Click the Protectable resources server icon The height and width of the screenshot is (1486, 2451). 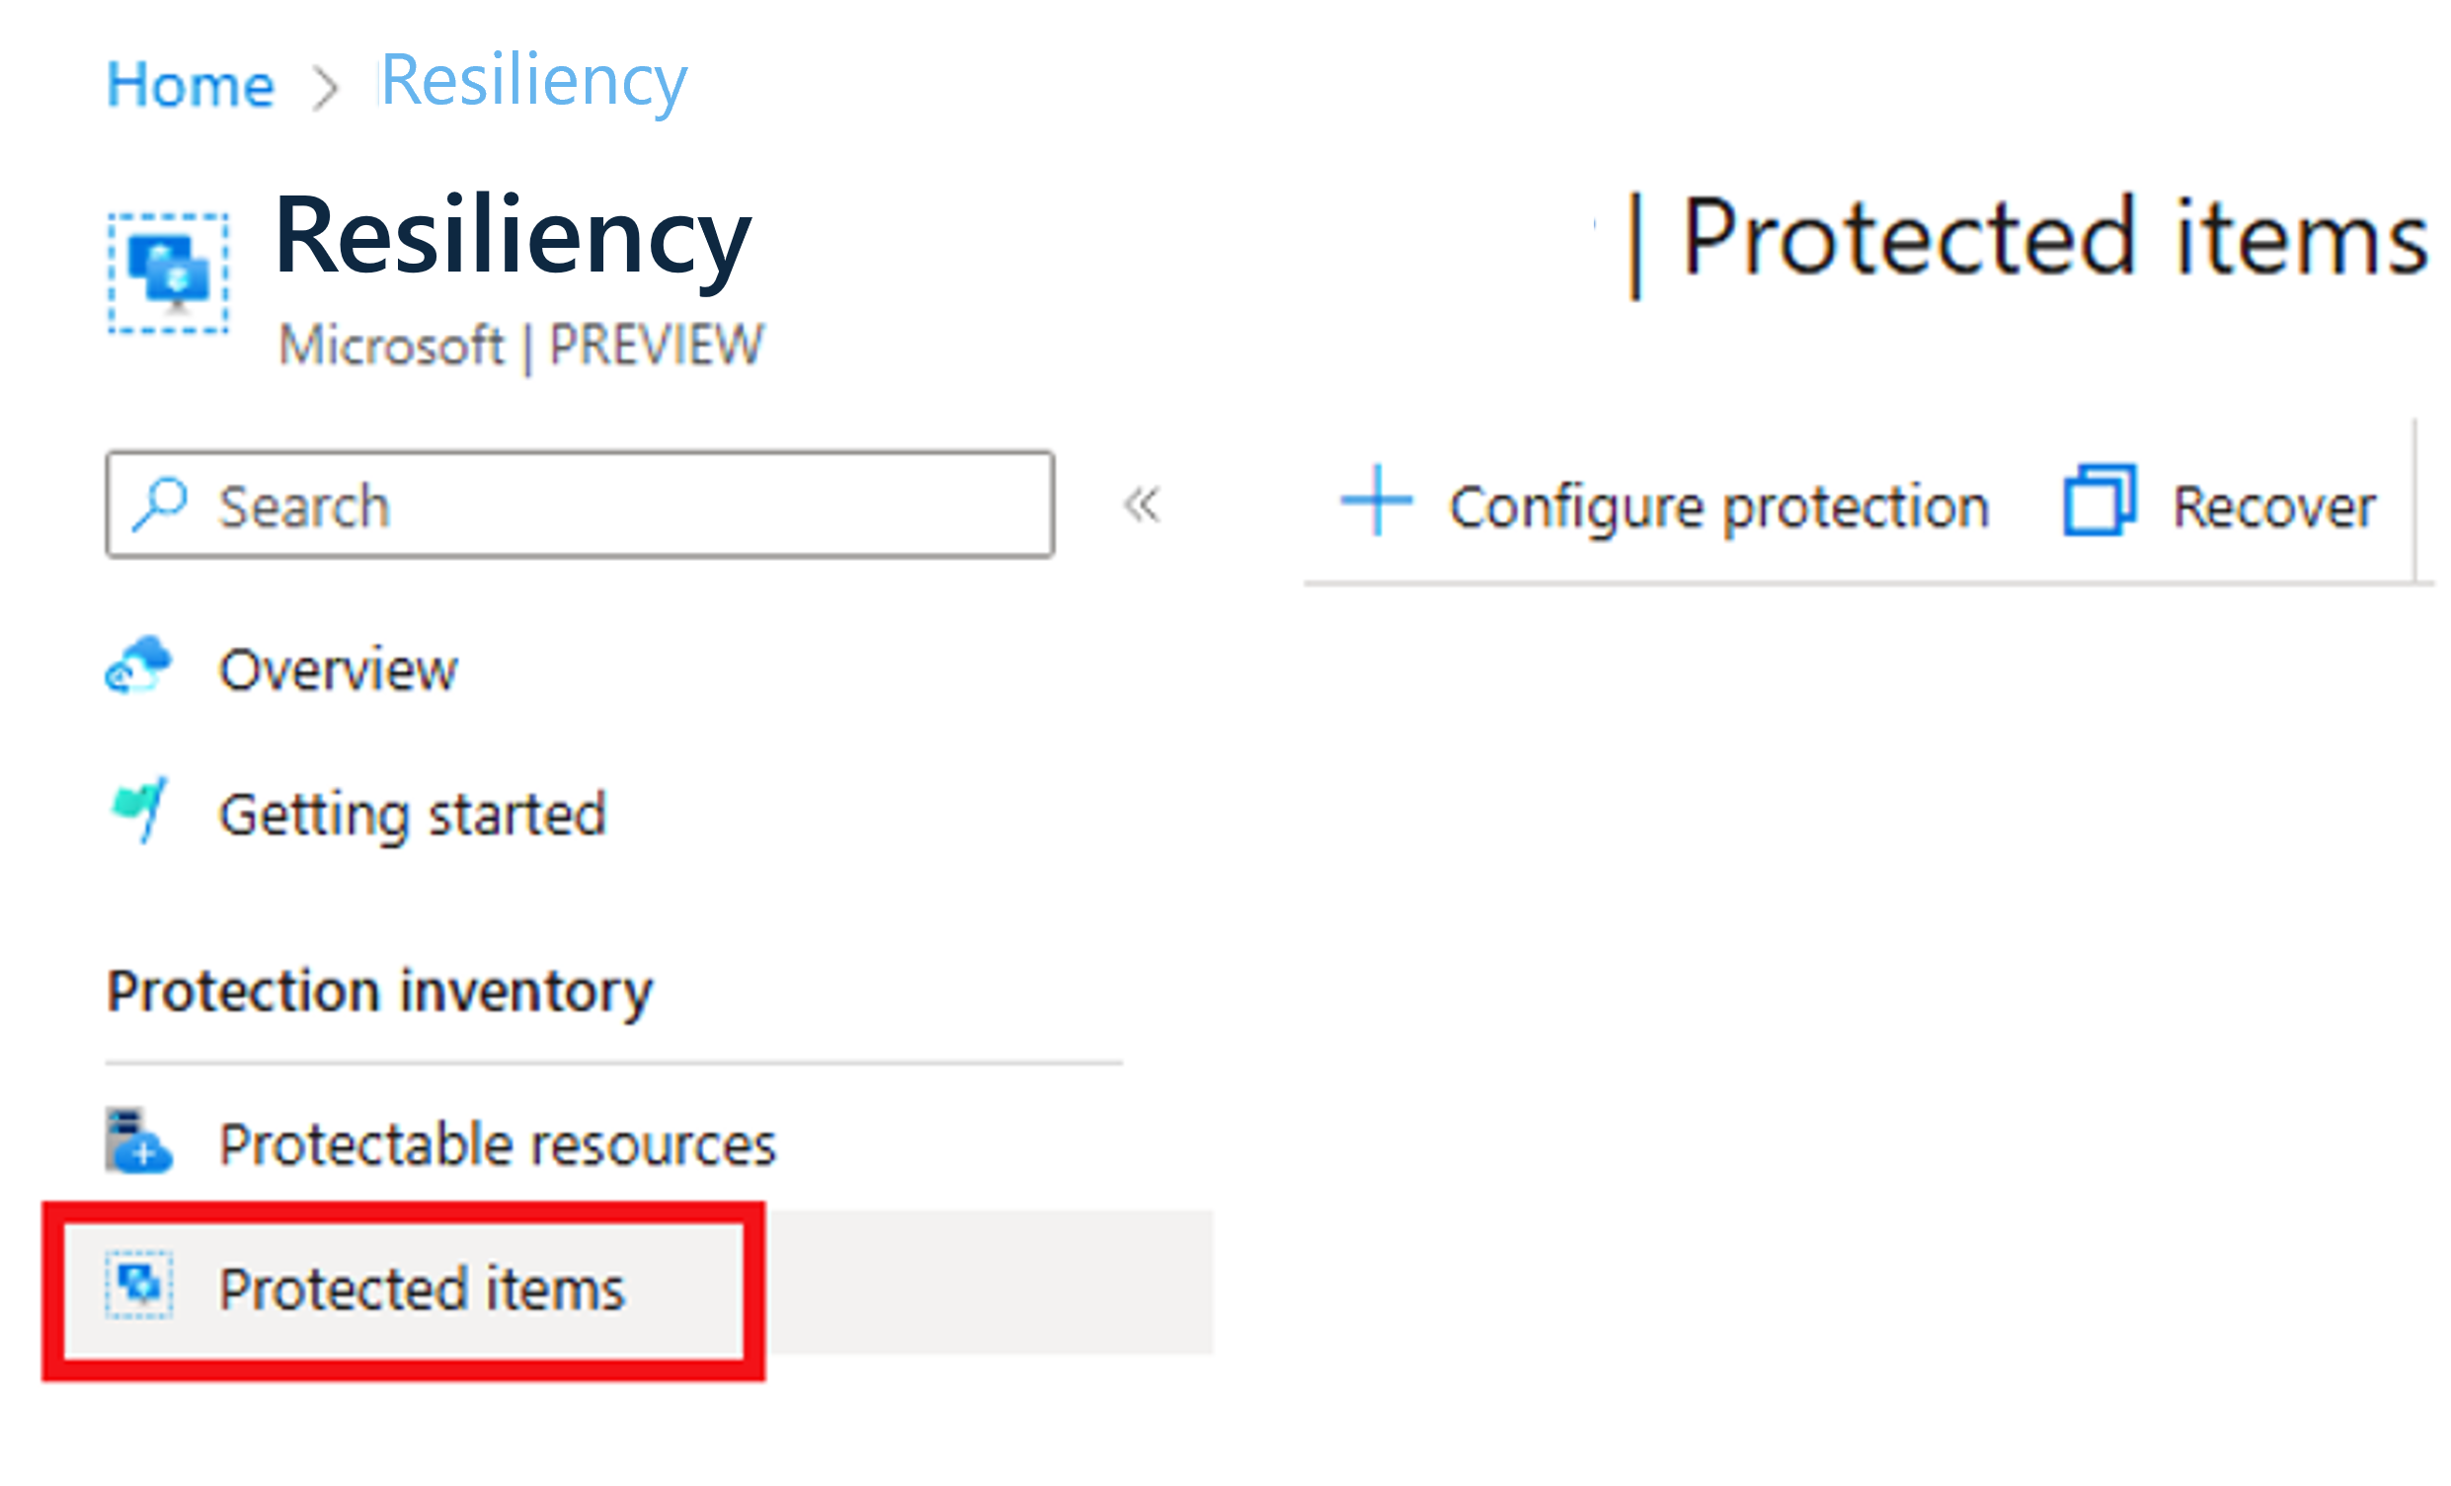click(x=138, y=1140)
